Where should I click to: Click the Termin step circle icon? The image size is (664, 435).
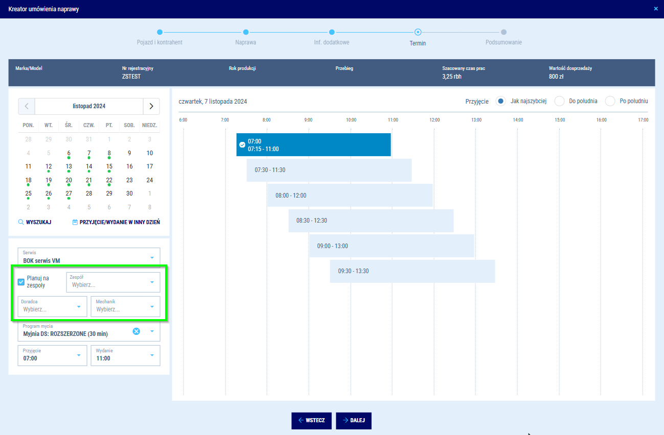pyautogui.click(x=418, y=32)
